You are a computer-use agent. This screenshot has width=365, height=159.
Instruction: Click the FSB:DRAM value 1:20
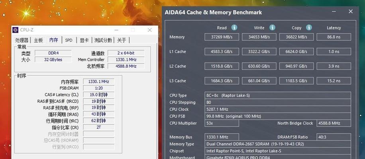click(x=99, y=88)
